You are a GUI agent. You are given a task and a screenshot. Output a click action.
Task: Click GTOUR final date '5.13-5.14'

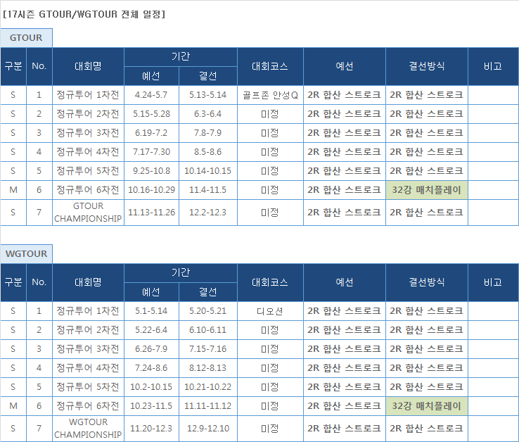tap(208, 95)
